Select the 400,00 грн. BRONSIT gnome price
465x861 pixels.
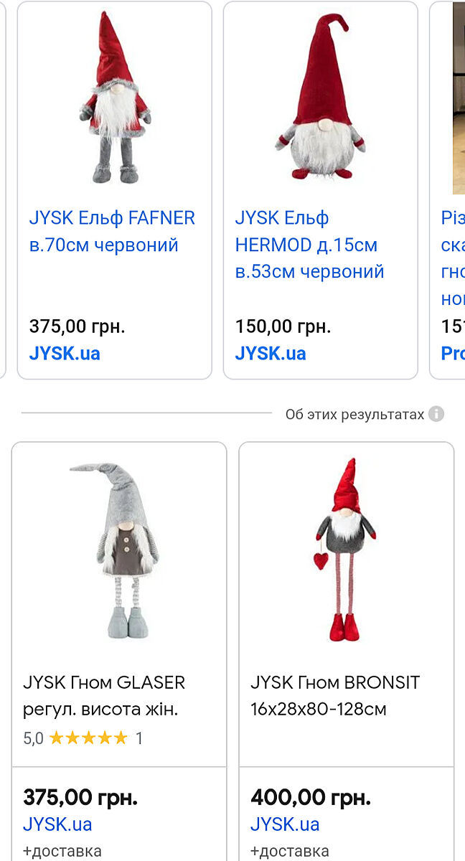(311, 797)
